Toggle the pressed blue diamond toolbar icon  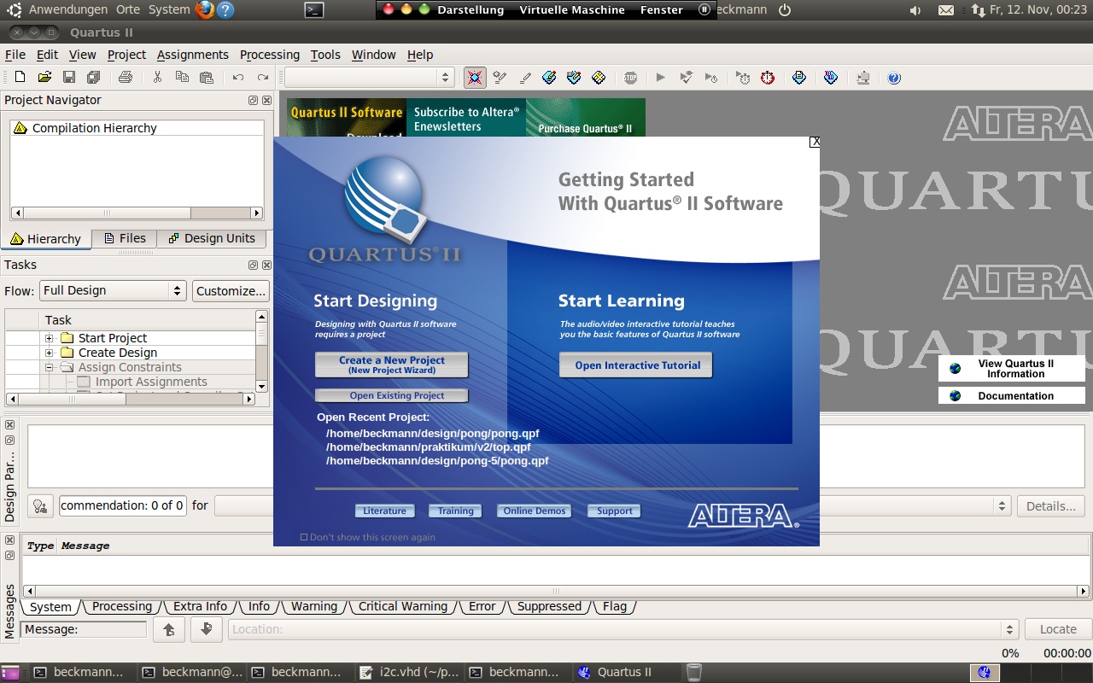pyautogui.click(x=475, y=78)
